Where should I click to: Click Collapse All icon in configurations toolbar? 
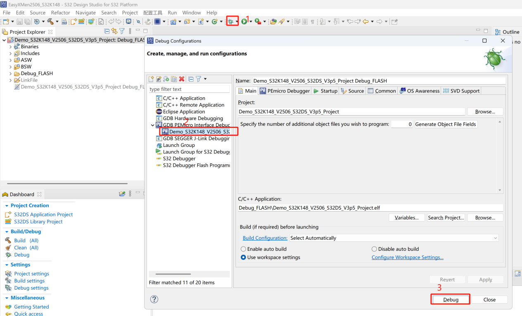click(191, 79)
